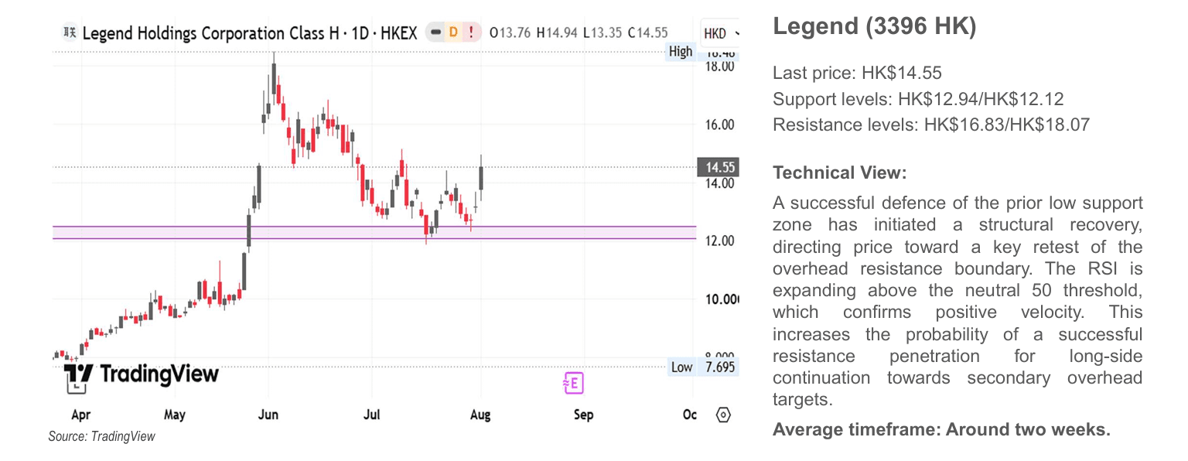
Task: Click the Source: TradingView caption
Action: [x=101, y=437]
